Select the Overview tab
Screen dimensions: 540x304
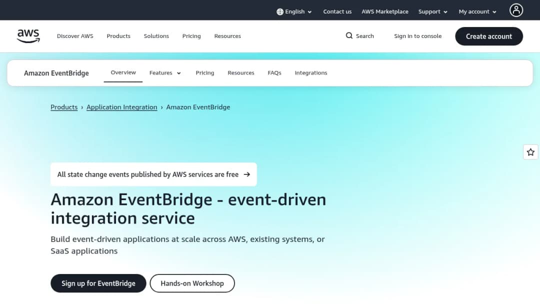pyautogui.click(x=123, y=72)
